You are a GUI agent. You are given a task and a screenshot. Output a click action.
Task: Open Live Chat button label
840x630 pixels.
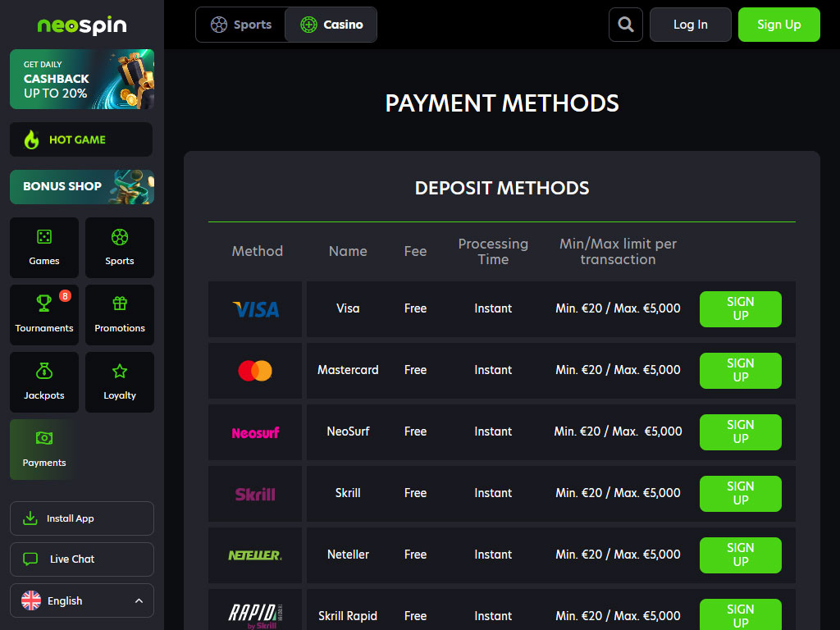[x=72, y=559]
